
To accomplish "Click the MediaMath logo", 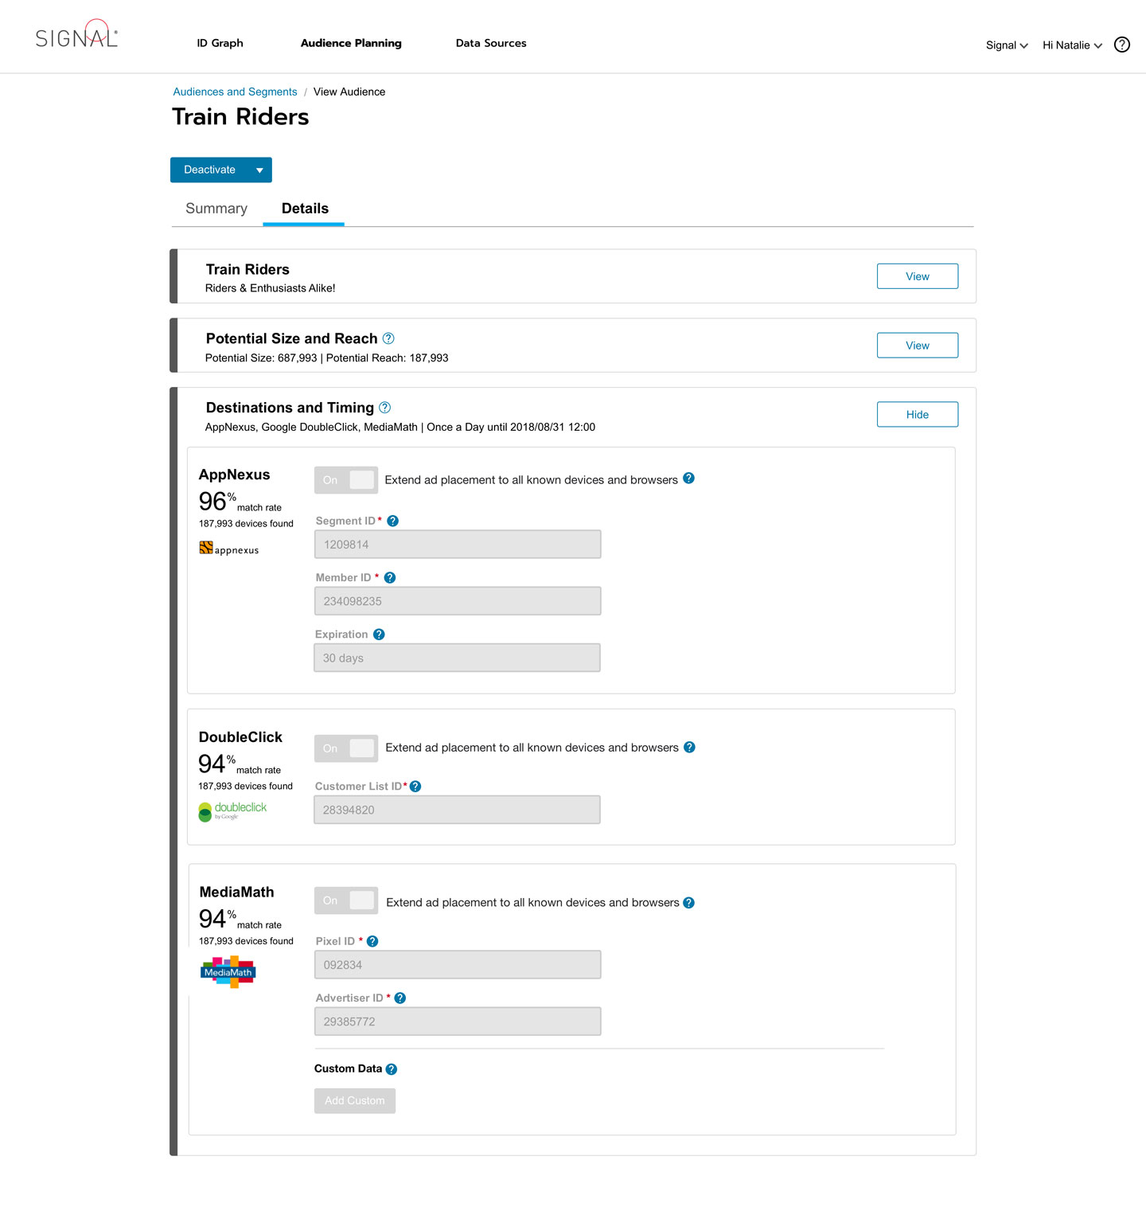I will 228,972.
